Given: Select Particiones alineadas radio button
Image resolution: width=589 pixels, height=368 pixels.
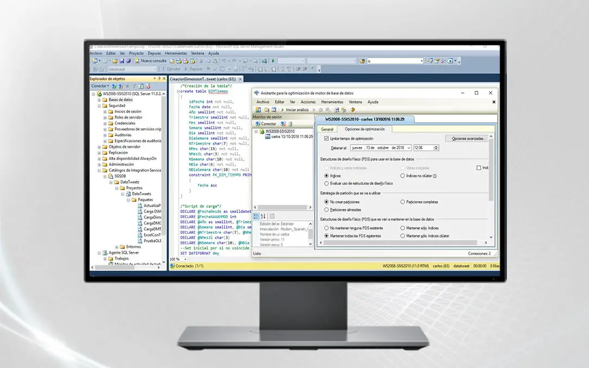Looking at the screenshot, I should click(x=326, y=210).
